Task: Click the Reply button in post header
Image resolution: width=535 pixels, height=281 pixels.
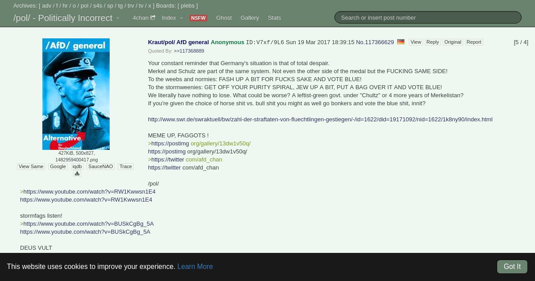Action: click(x=432, y=42)
